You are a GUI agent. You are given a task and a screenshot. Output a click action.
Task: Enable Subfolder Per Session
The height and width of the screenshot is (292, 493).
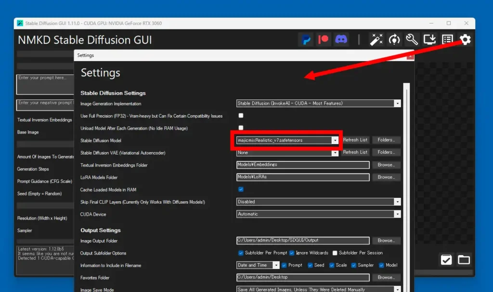pyautogui.click(x=335, y=253)
